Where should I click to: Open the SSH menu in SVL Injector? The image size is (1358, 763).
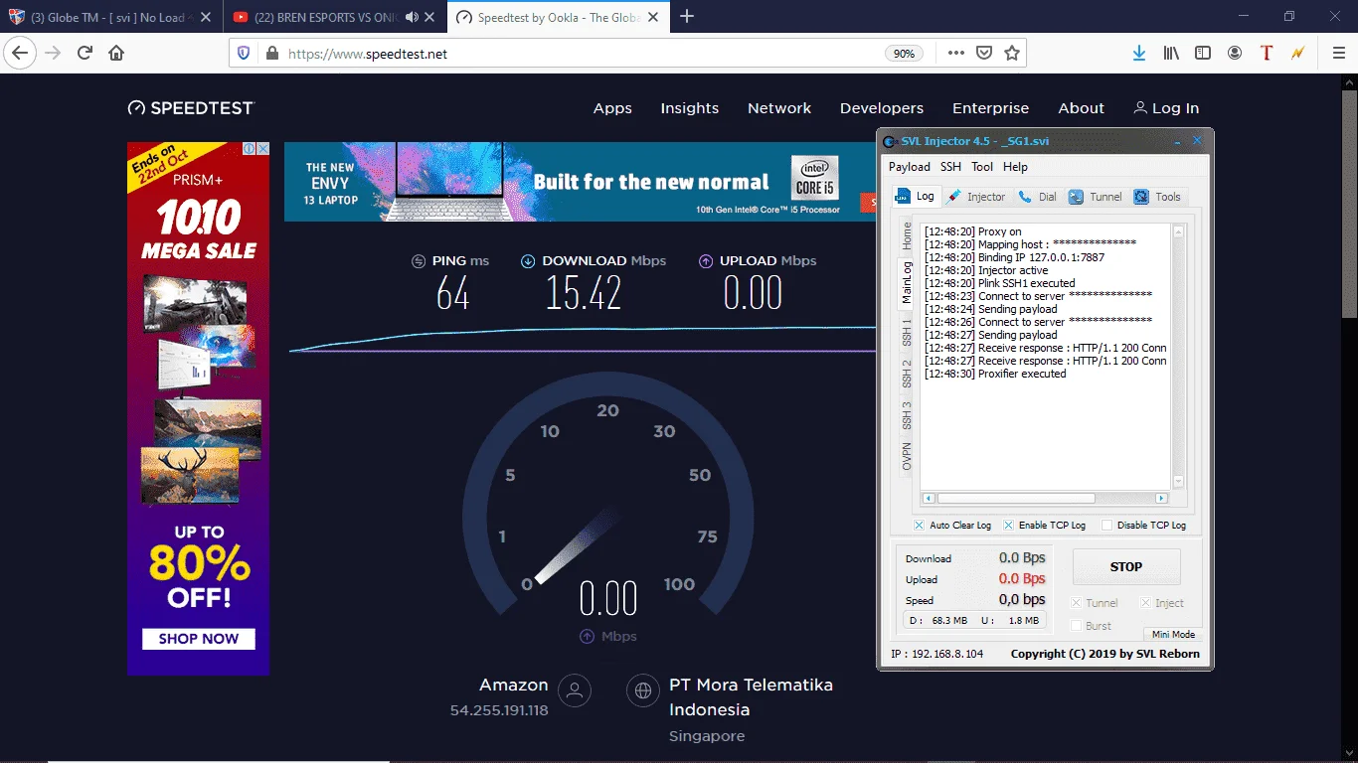point(950,167)
